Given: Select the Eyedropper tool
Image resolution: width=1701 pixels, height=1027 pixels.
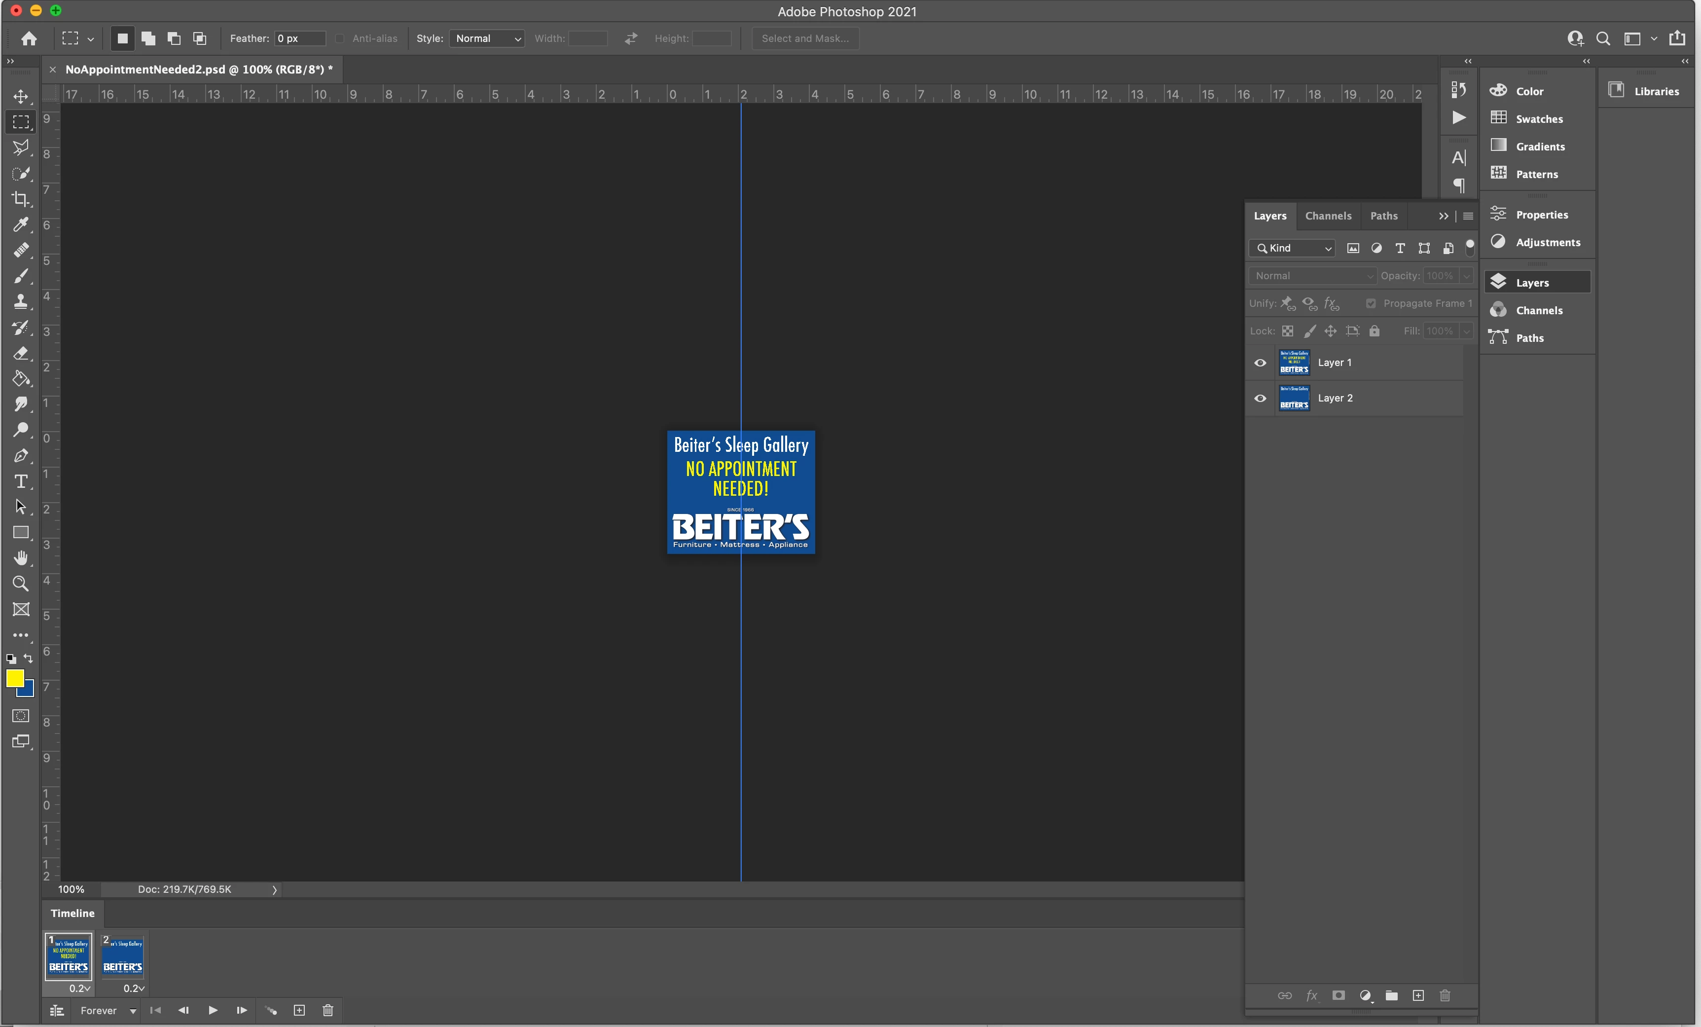Looking at the screenshot, I should click(21, 224).
